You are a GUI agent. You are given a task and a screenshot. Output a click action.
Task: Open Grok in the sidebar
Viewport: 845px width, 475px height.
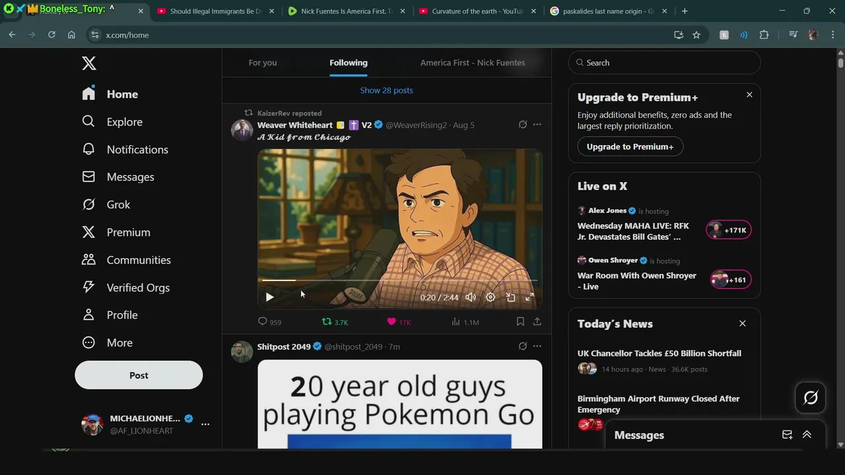106,205
